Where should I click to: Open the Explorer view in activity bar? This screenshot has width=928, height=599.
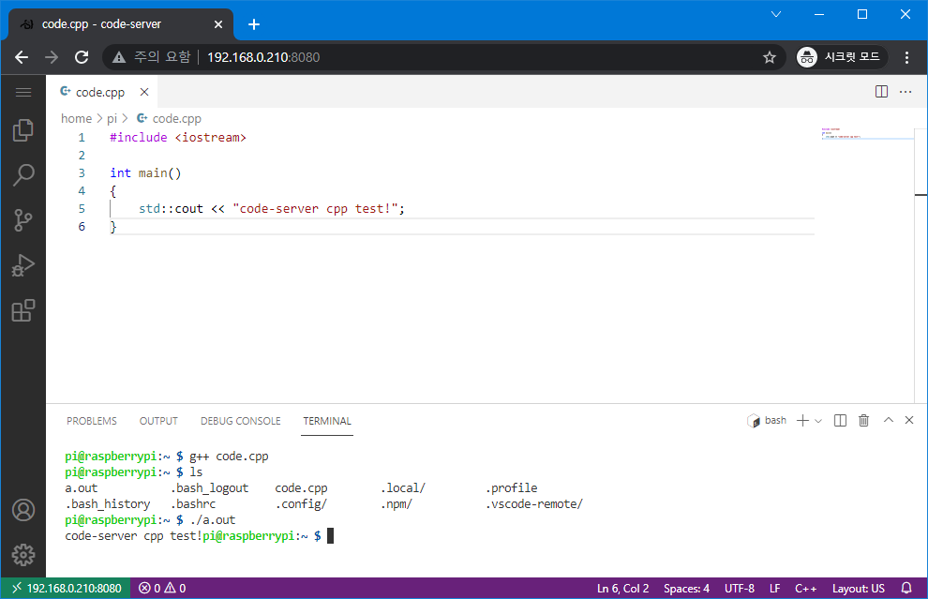click(23, 131)
